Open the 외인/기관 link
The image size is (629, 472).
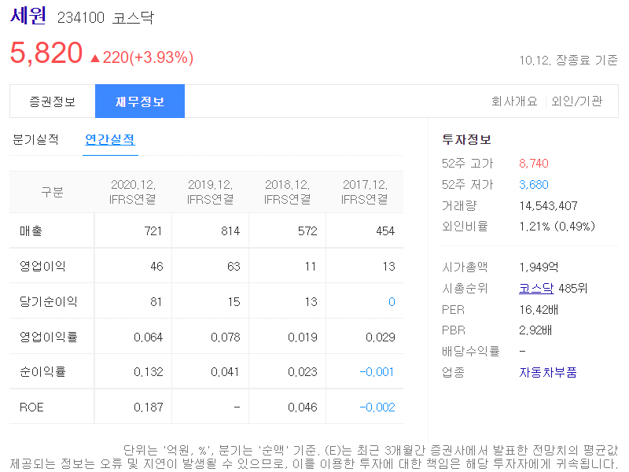(x=576, y=101)
